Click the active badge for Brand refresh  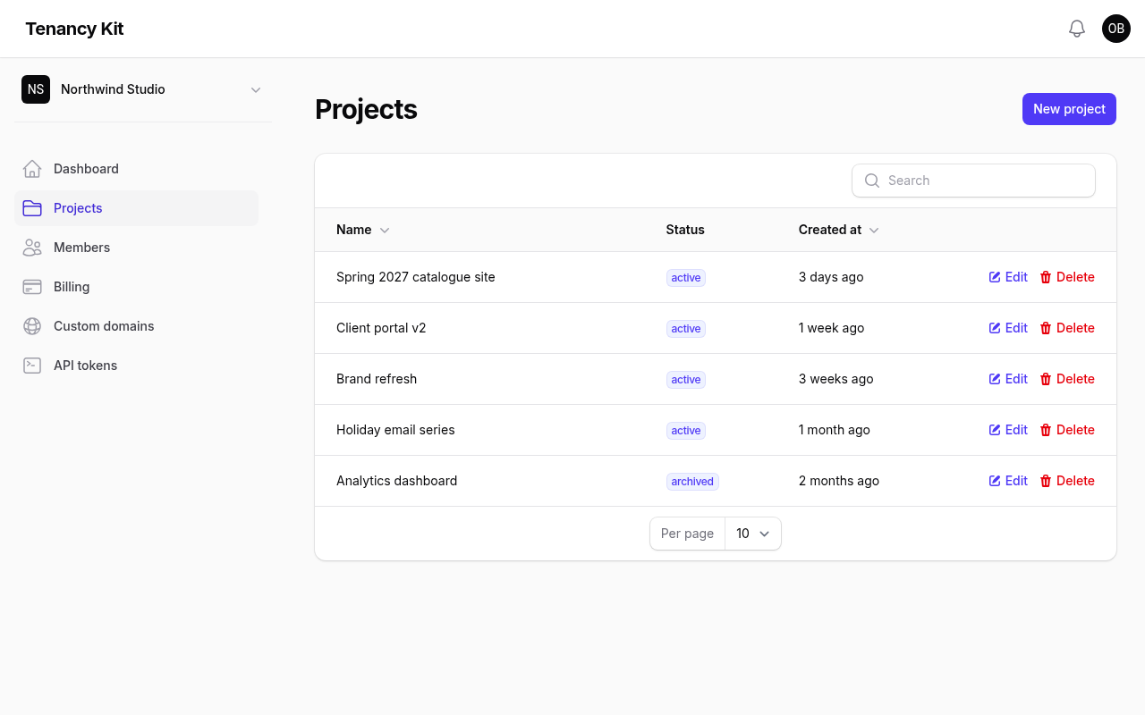coord(686,380)
